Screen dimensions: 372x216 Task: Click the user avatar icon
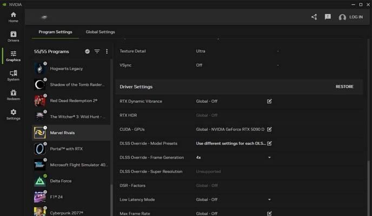342,17
